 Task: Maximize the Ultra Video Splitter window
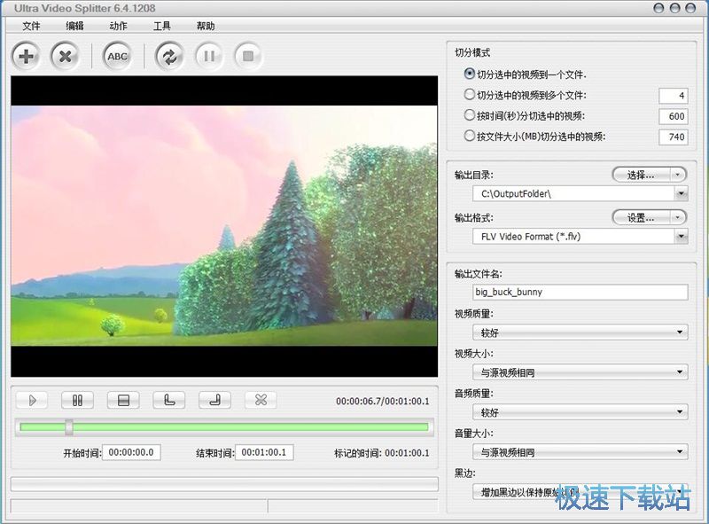(x=674, y=8)
